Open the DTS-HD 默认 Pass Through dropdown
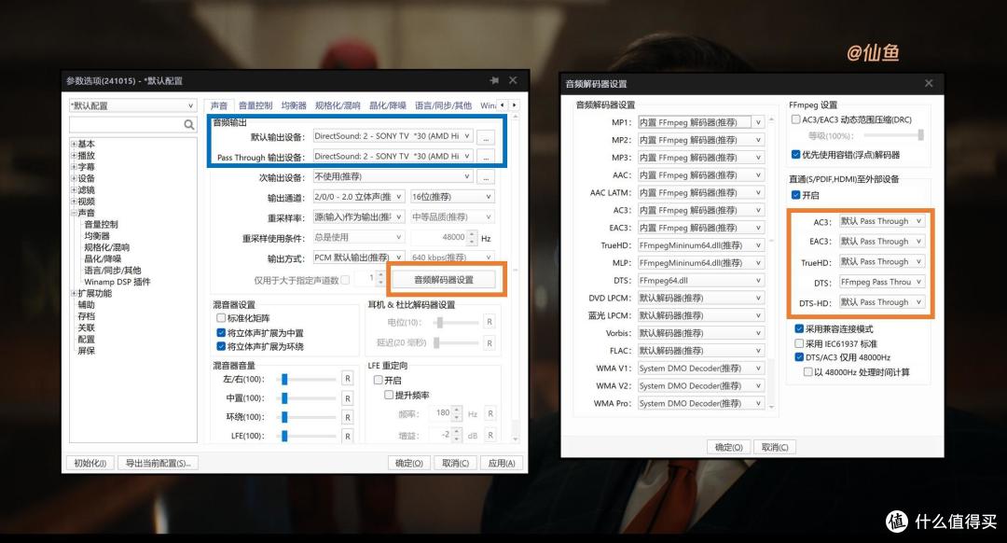Viewport: 1007px width, 543px height. [x=882, y=302]
